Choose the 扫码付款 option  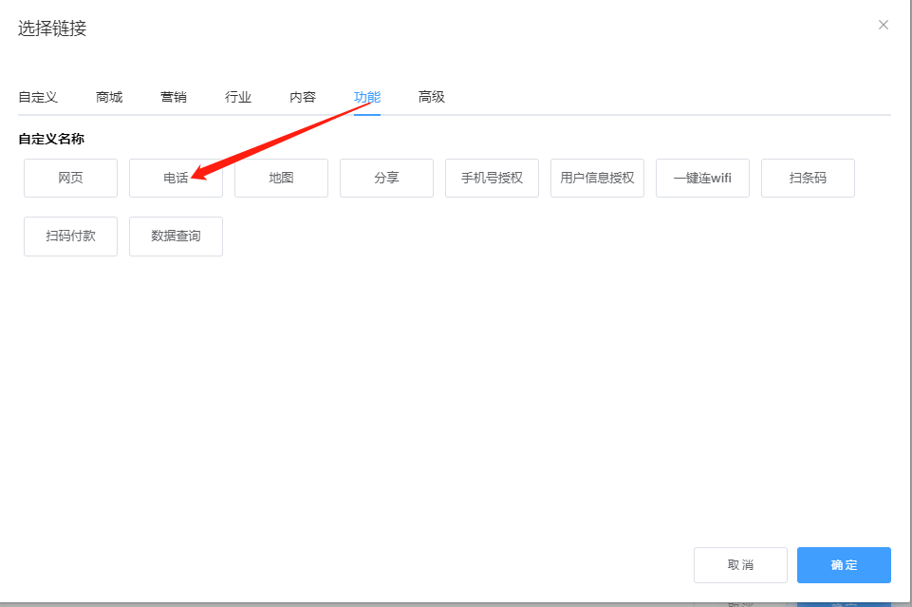pyautogui.click(x=70, y=237)
